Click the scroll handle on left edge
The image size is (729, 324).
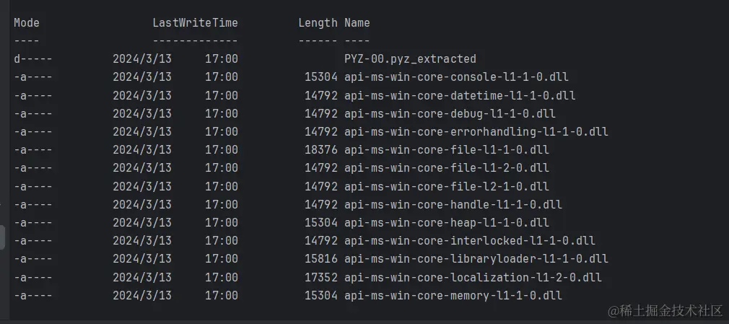coord(2,237)
